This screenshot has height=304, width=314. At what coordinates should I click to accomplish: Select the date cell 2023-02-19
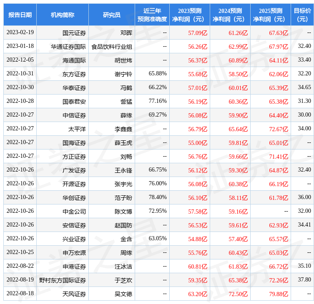point(20,32)
